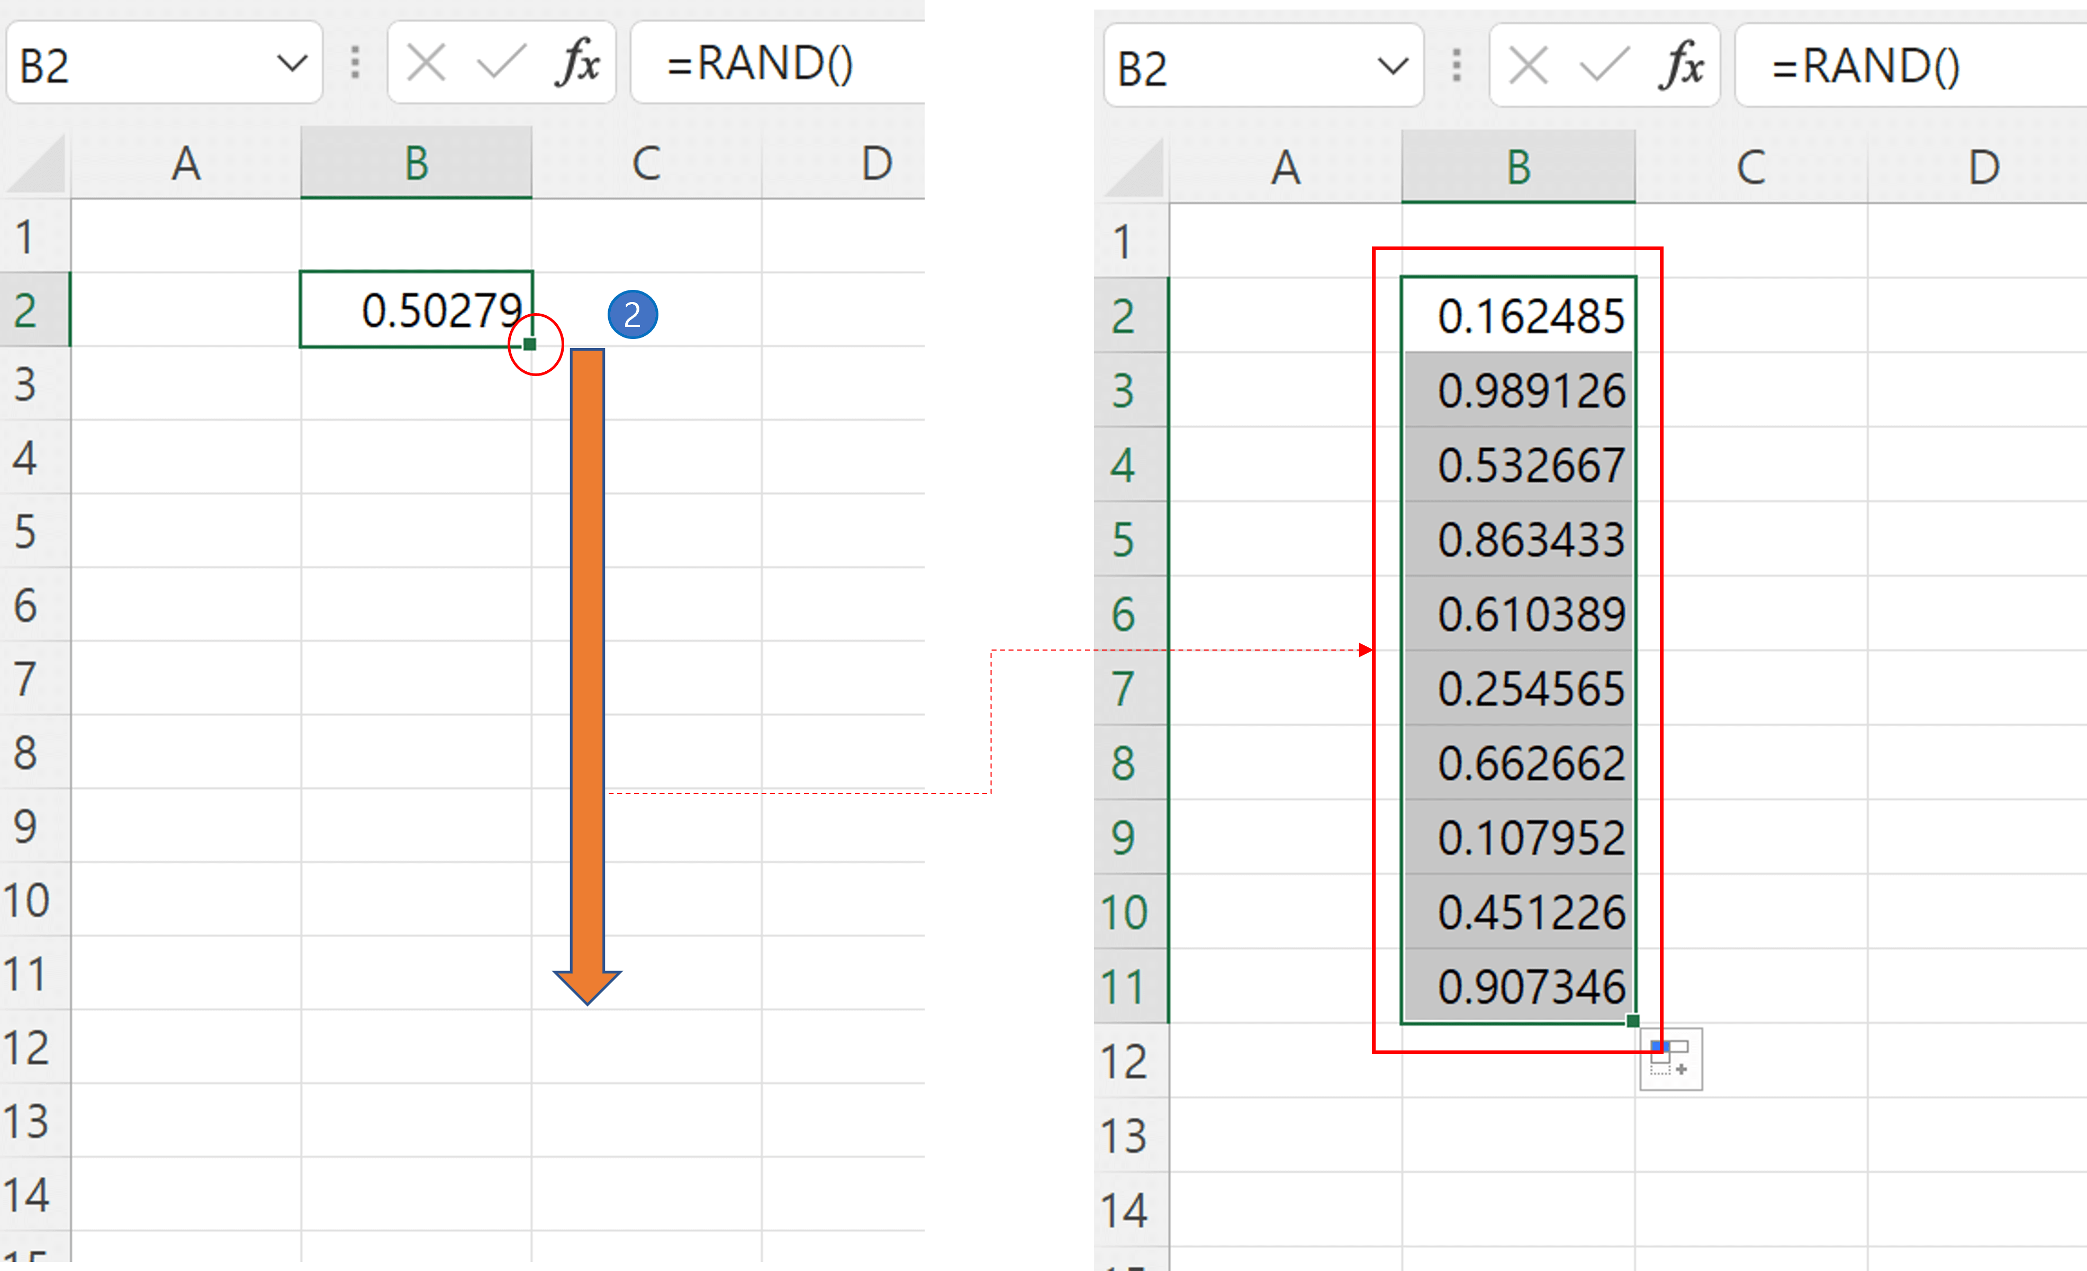
Task: Click cell with value 0.532667
Action: click(1519, 464)
